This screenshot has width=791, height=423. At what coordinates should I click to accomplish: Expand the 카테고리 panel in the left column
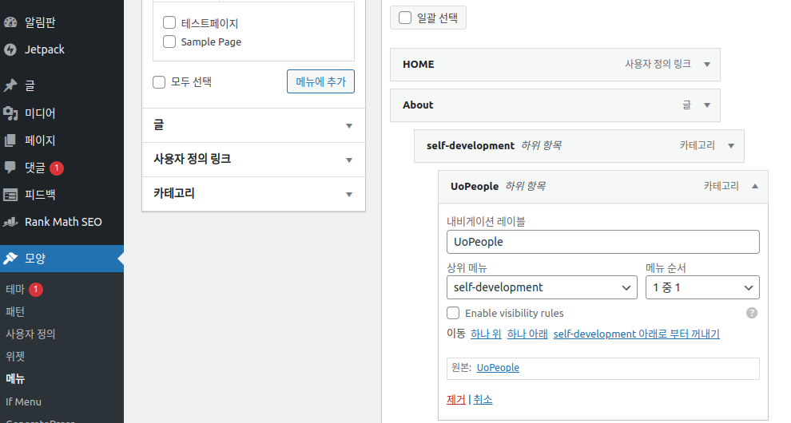tap(348, 194)
